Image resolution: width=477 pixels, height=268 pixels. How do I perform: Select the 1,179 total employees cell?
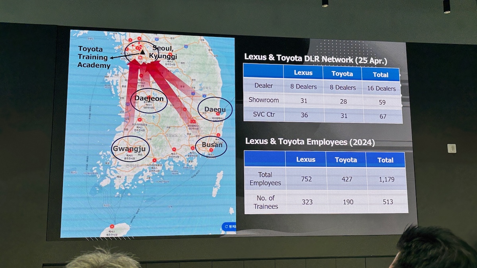click(386, 179)
